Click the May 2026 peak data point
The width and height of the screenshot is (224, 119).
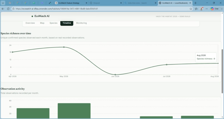click(64, 47)
